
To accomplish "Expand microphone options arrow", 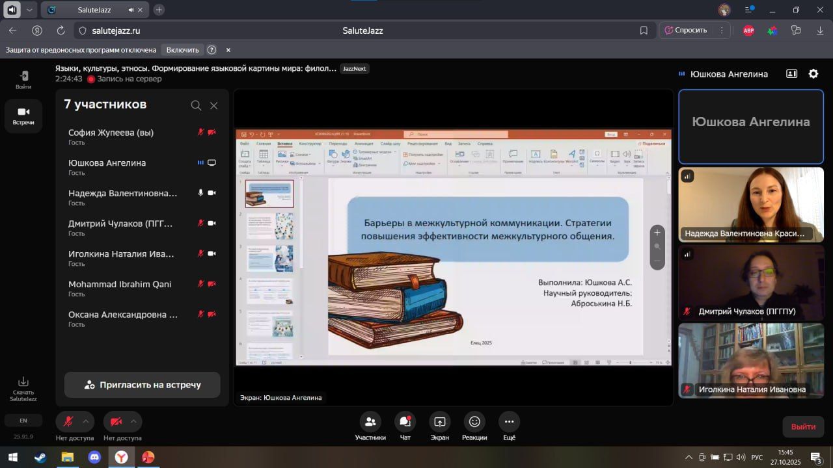I will tap(85, 421).
